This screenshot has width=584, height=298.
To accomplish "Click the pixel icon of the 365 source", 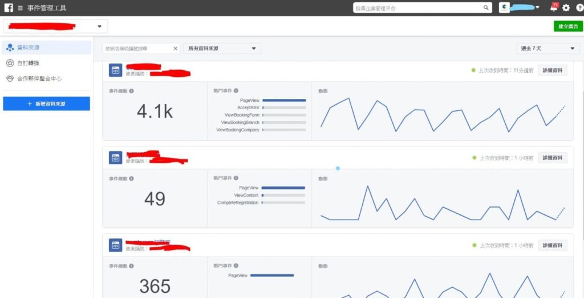I will [x=115, y=245].
